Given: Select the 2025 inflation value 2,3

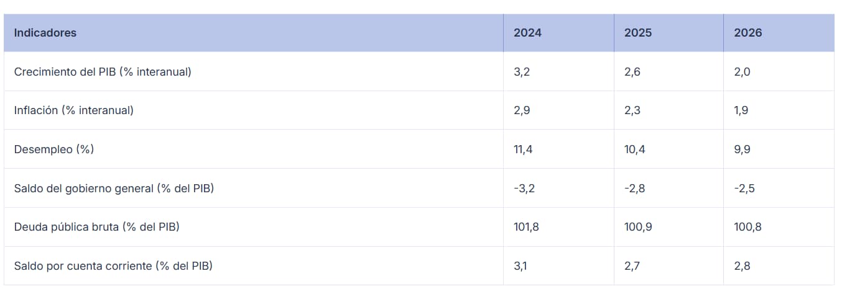Looking at the screenshot, I should click(632, 110).
